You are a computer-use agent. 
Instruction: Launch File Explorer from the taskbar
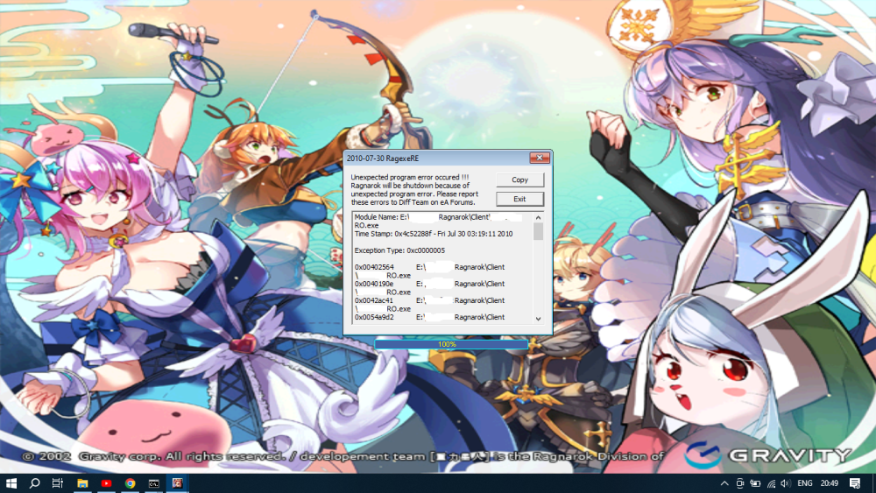pyautogui.click(x=82, y=482)
